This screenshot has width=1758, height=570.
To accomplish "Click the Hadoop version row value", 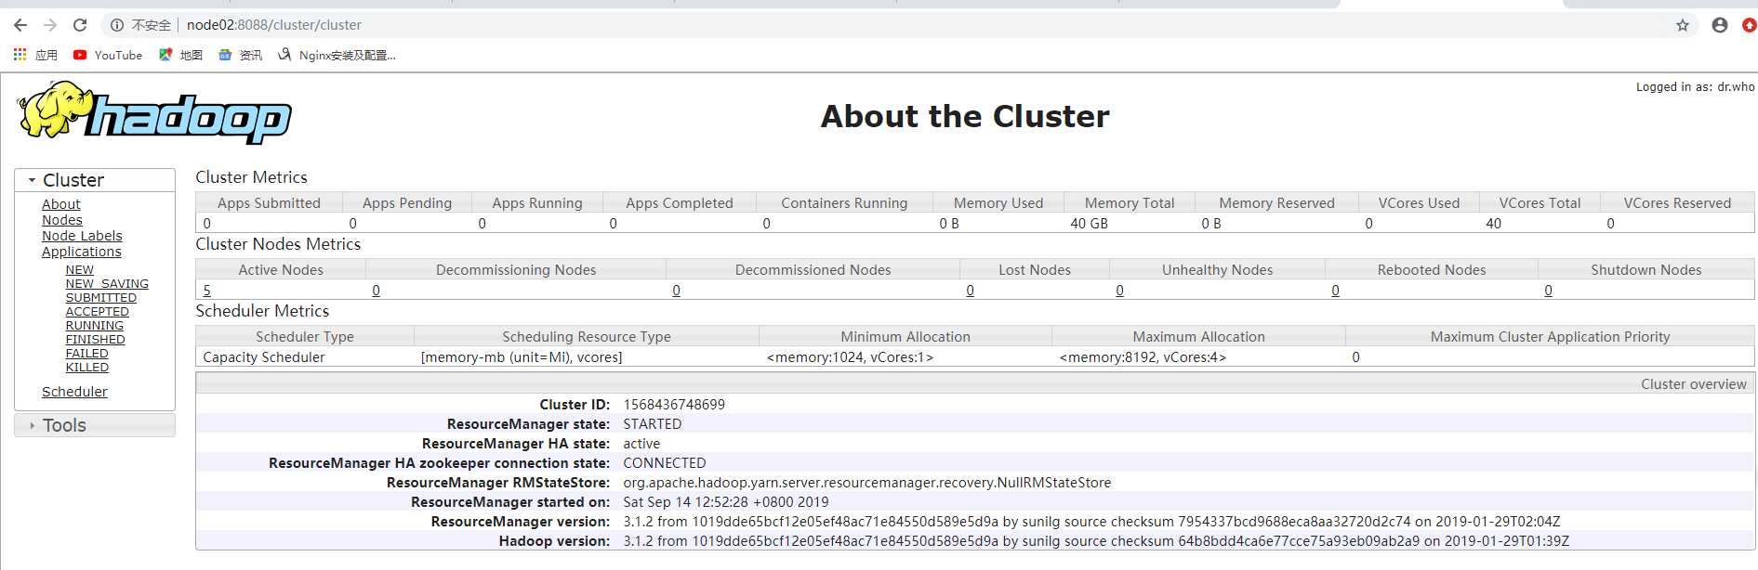I will click(x=1096, y=541).
